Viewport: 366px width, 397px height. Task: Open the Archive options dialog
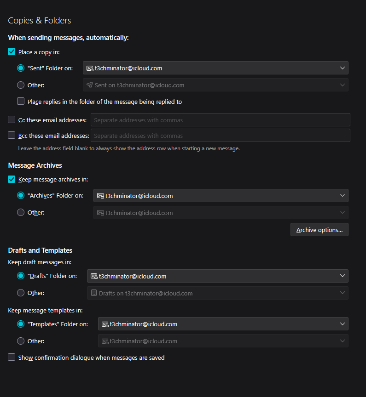(x=319, y=230)
